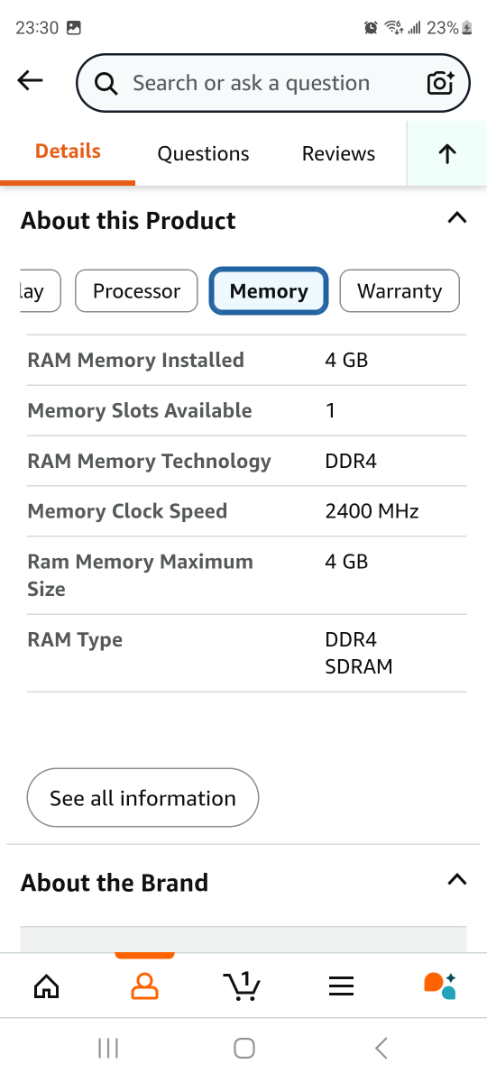This screenshot has width=487, height=1082.
Task: Go to Home in bottom bar
Action: pos(46,986)
